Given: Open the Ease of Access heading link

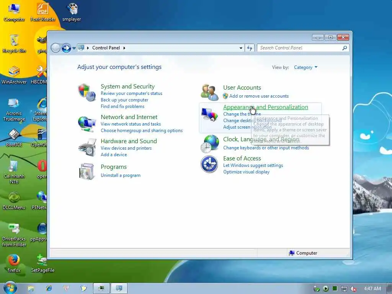Looking at the screenshot, I should coord(242,158).
